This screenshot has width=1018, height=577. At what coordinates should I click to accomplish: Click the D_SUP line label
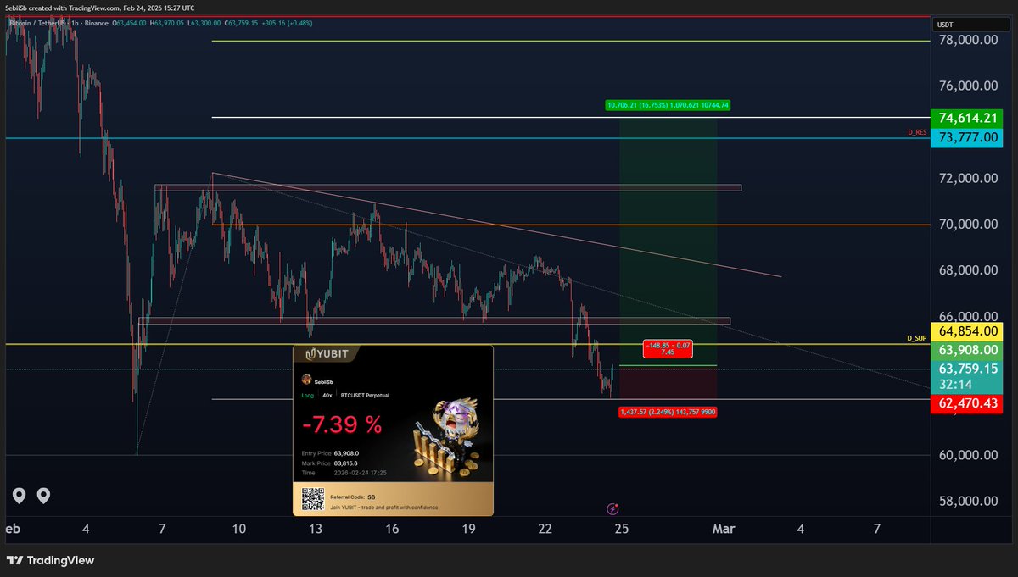point(916,338)
